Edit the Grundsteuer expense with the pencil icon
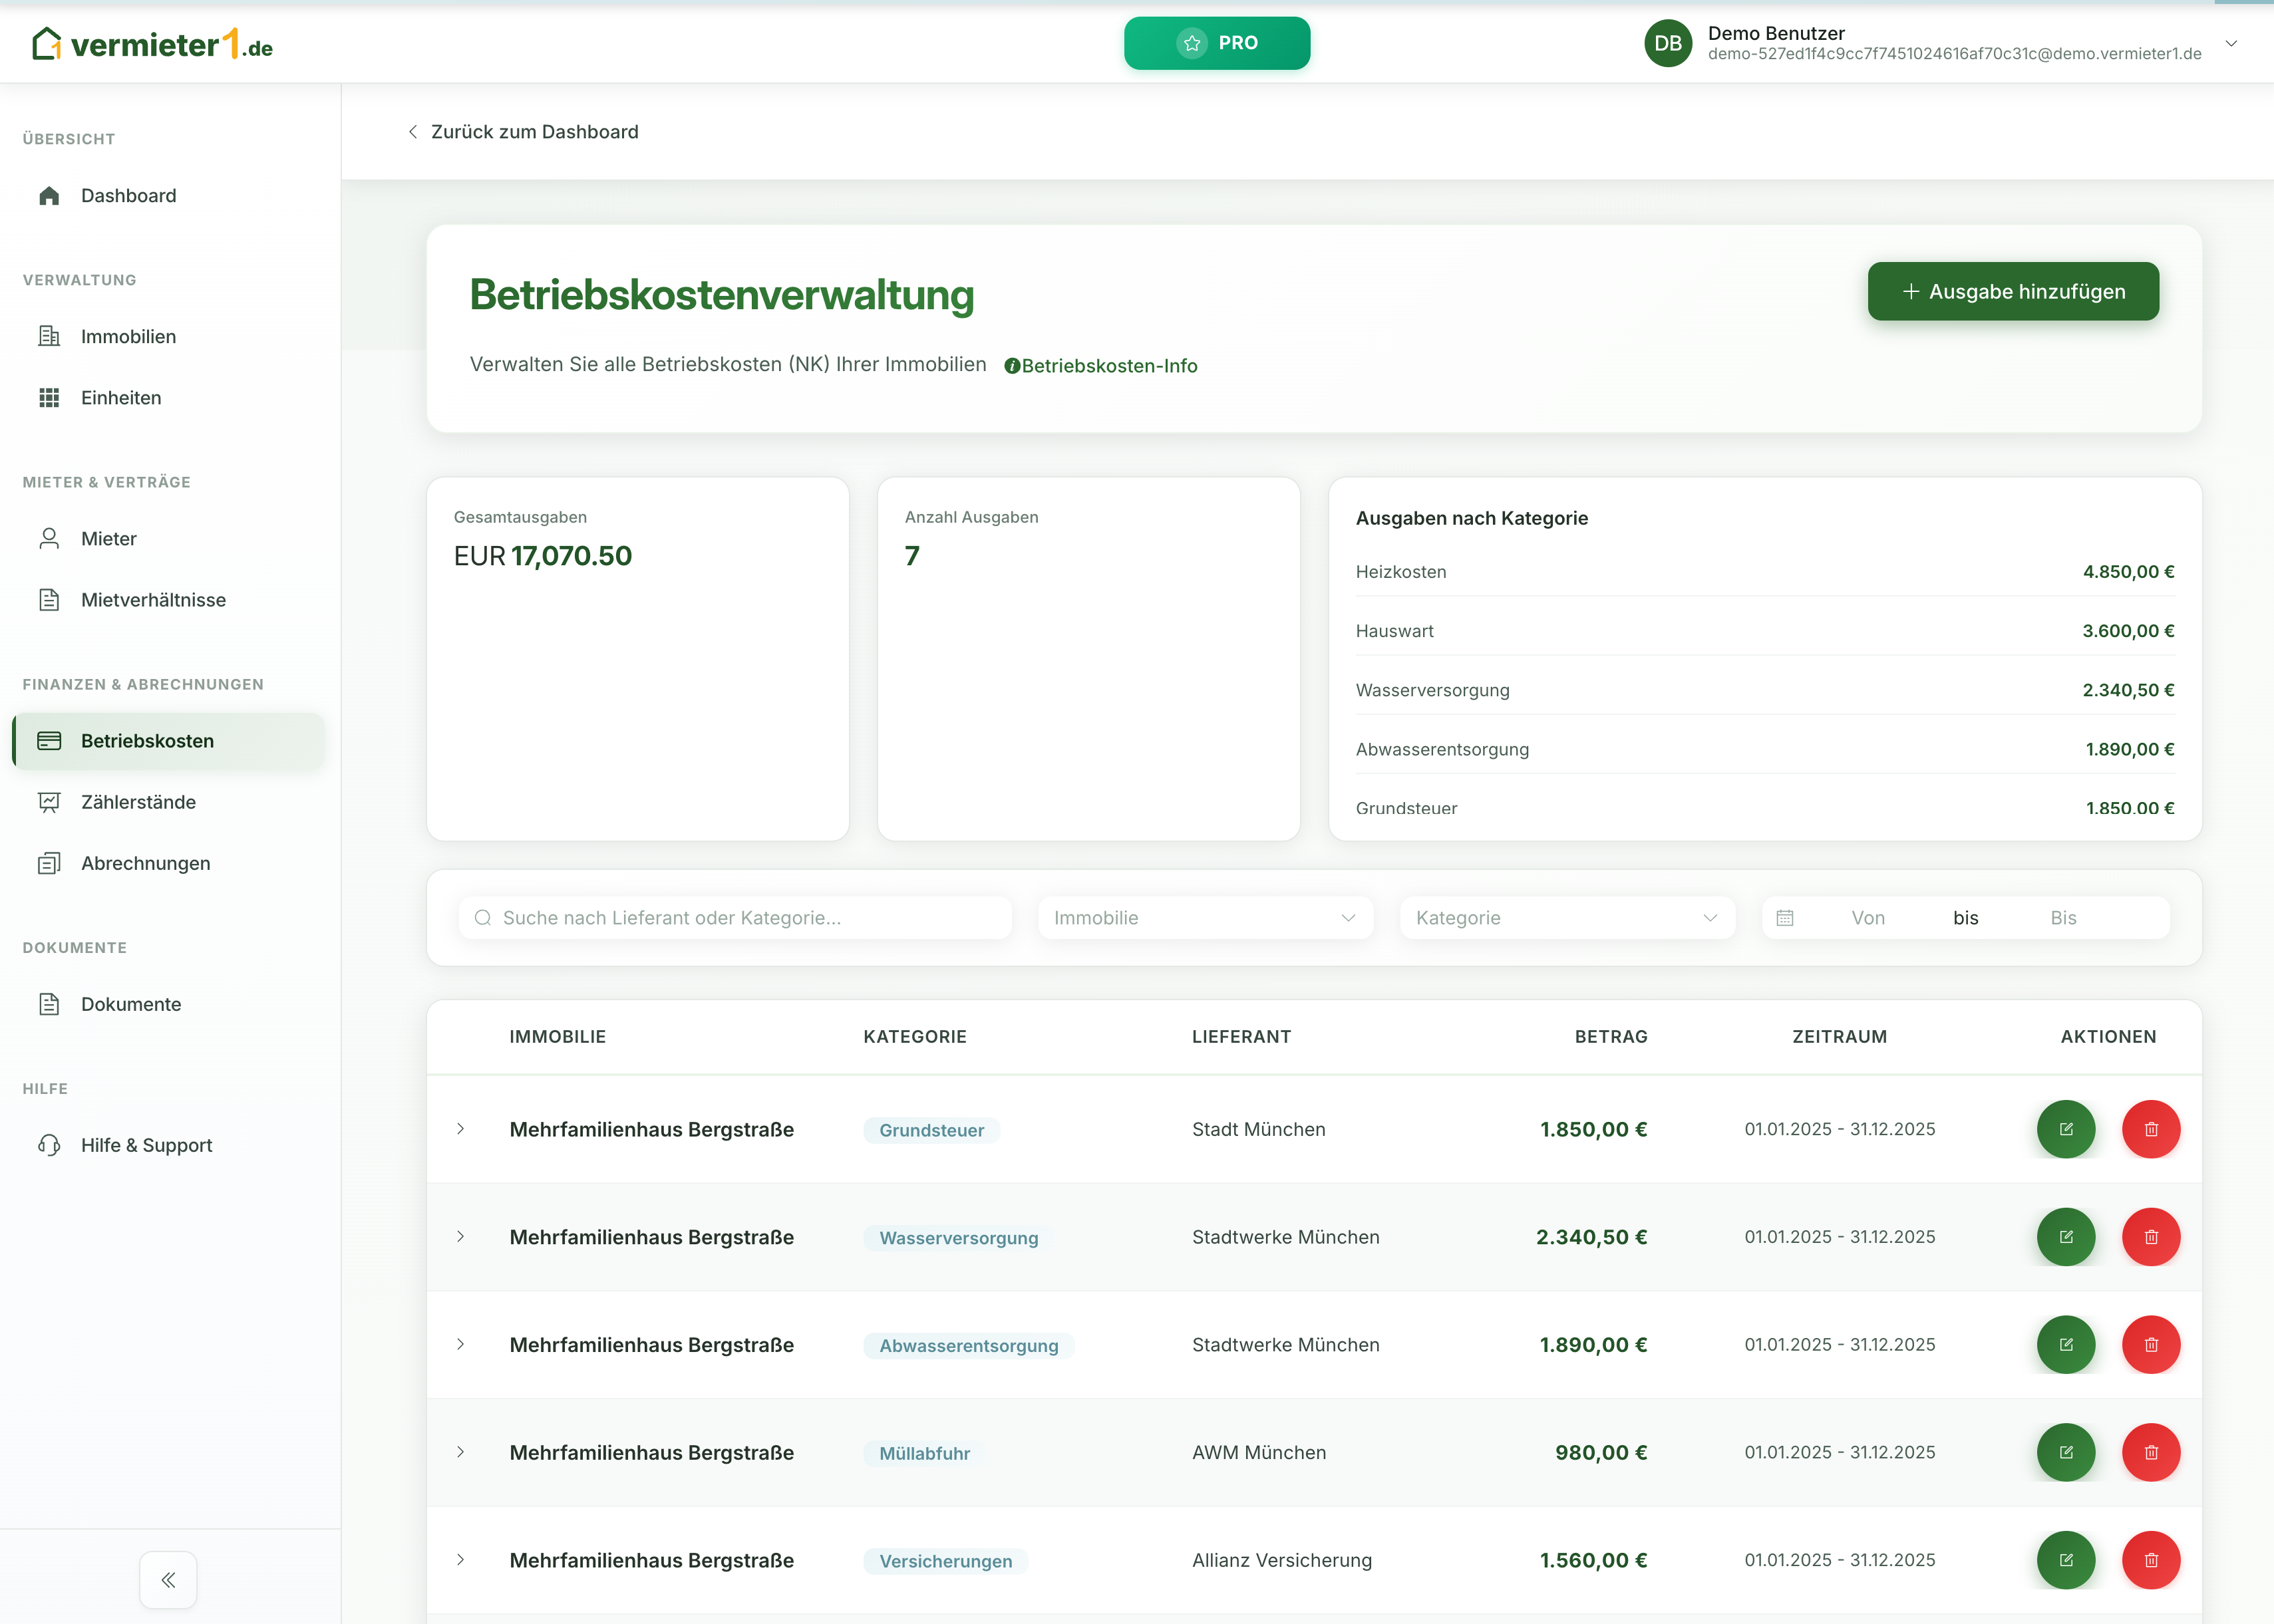This screenshot has width=2274, height=1624. click(x=2068, y=1129)
